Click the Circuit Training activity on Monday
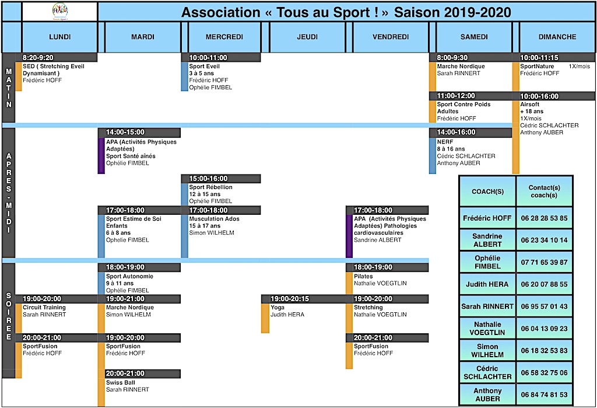 [44, 308]
